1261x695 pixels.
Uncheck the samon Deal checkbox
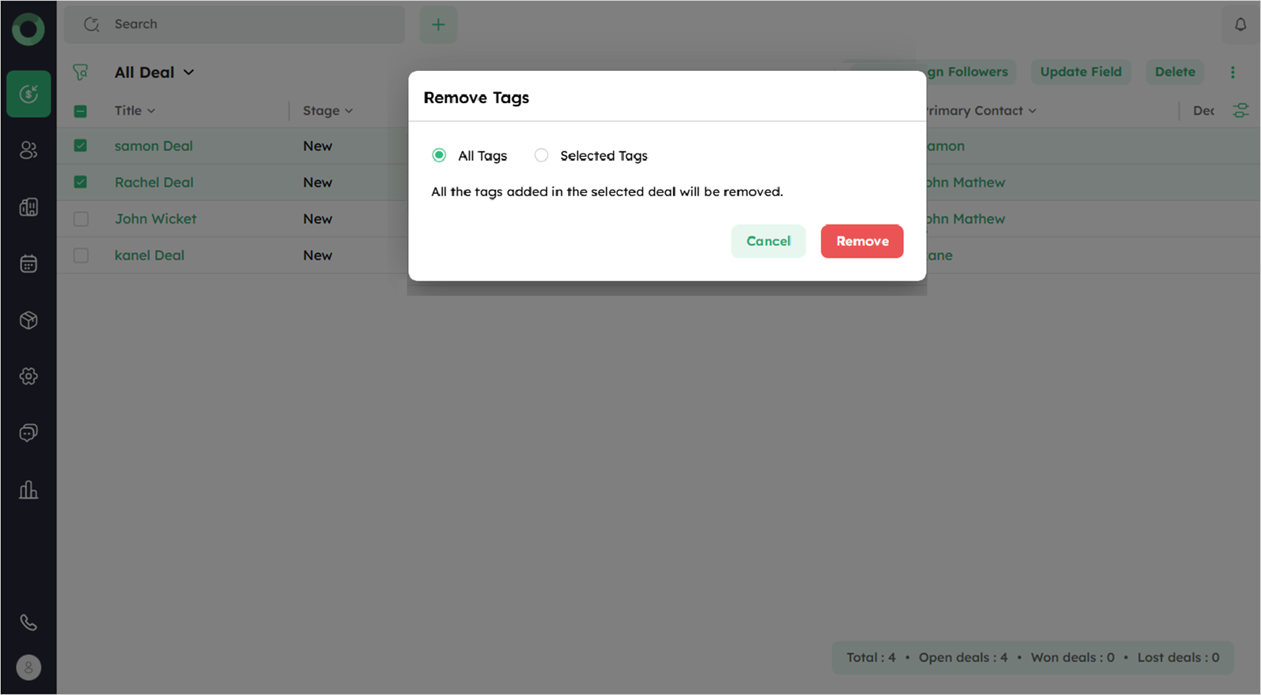pyautogui.click(x=81, y=146)
